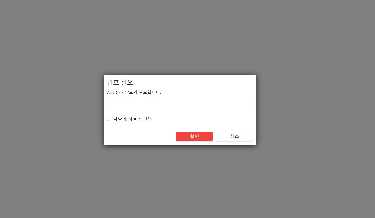Select the white 취소 button
This screenshot has width=375, height=218.
[x=234, y=137]
